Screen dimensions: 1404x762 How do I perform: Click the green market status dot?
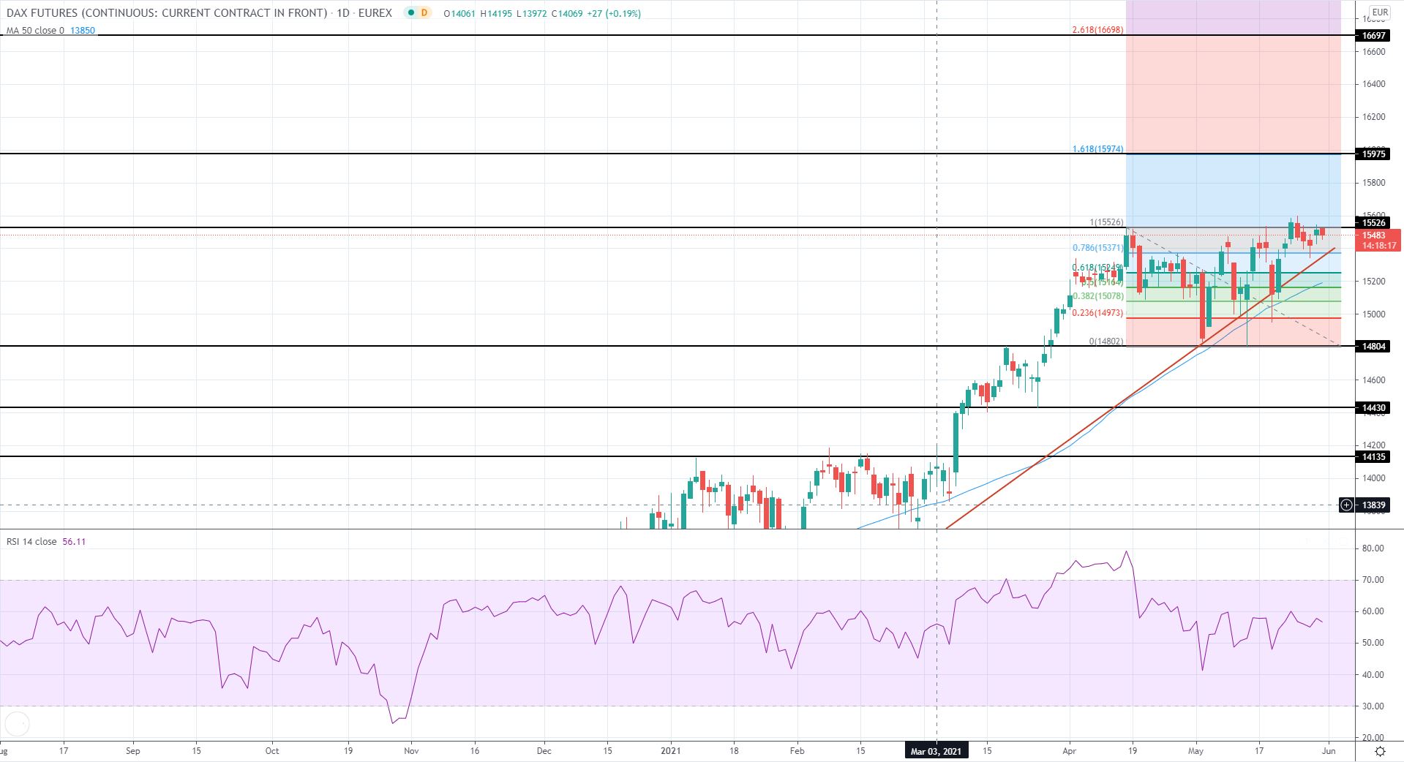coord(411,13)
